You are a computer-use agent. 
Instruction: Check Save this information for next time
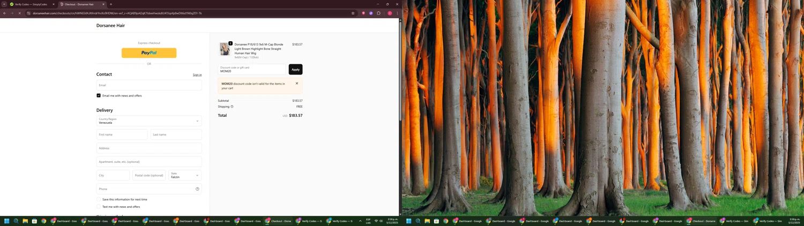(99, 199)
